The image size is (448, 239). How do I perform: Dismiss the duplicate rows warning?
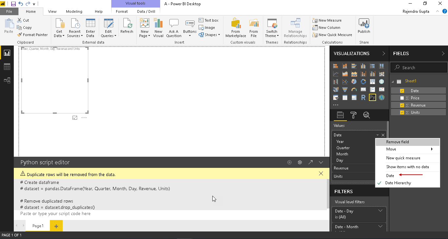pyautogui.click(x=321, y=173)
